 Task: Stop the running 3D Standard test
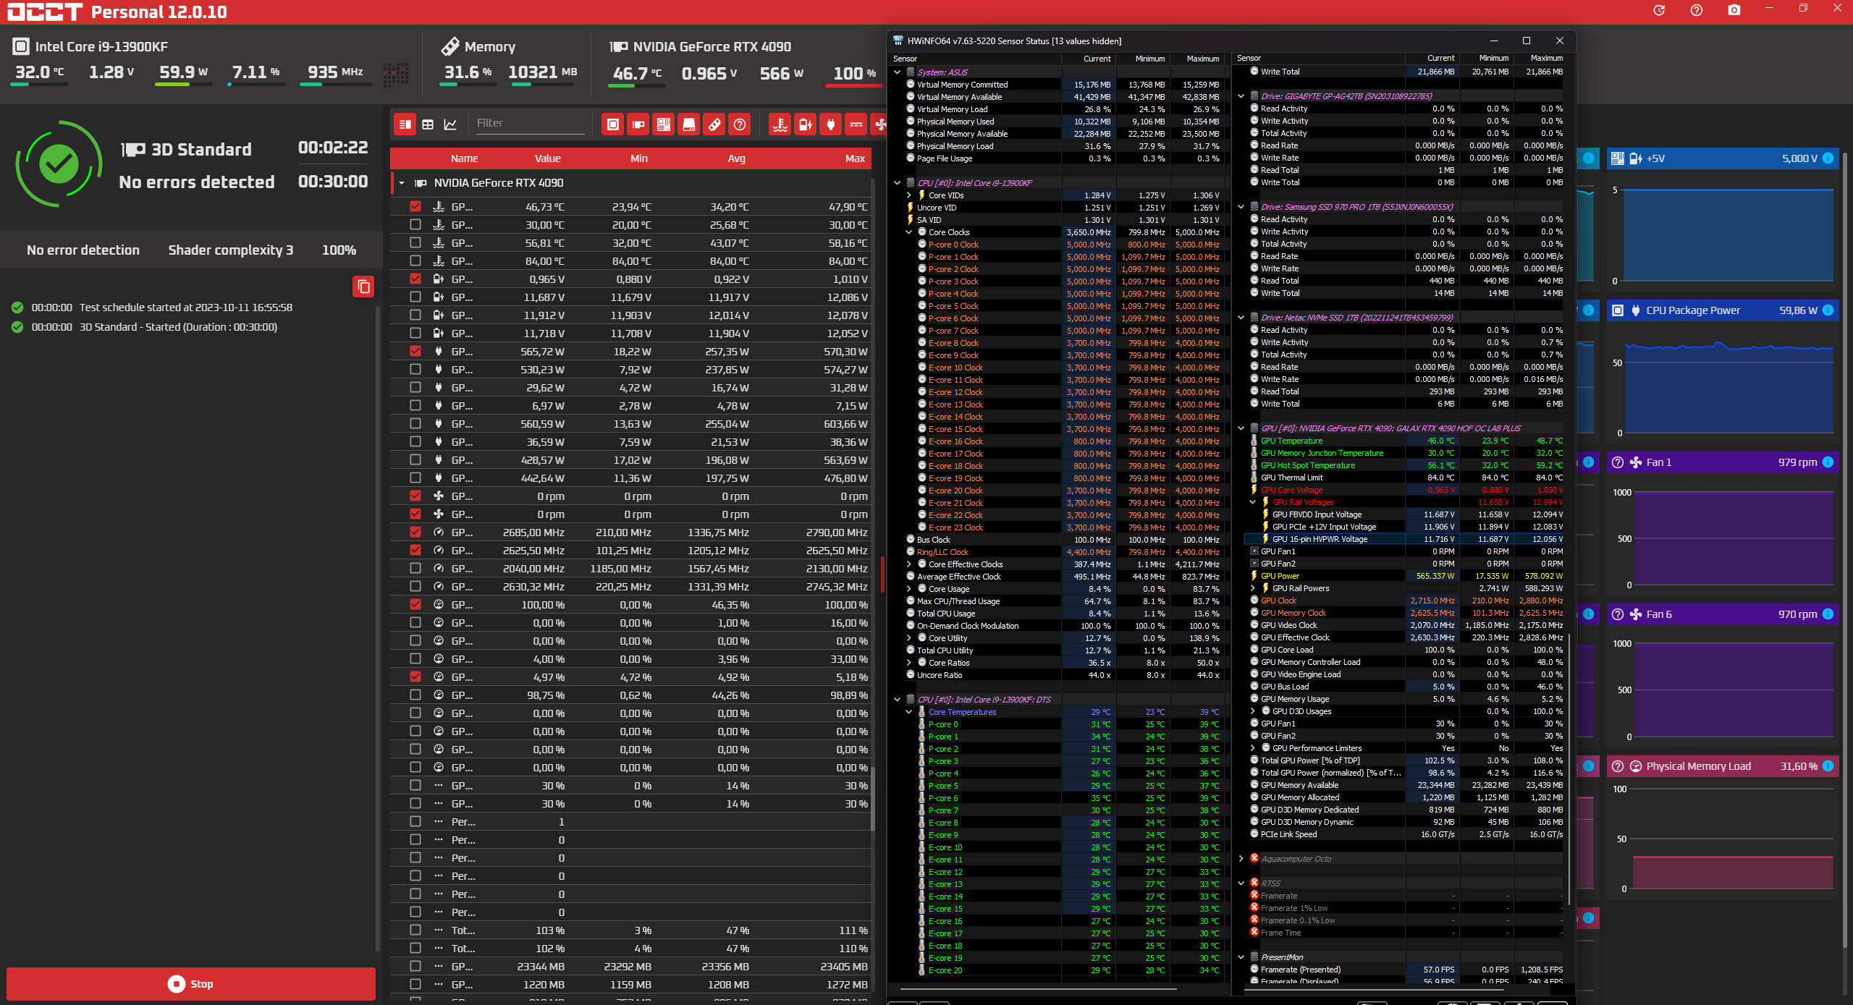(x=191, y=983)
